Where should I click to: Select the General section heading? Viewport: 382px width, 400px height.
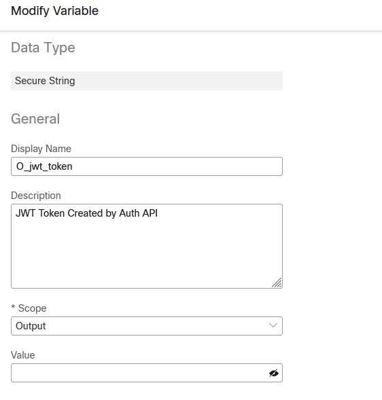tap(35, 119)
